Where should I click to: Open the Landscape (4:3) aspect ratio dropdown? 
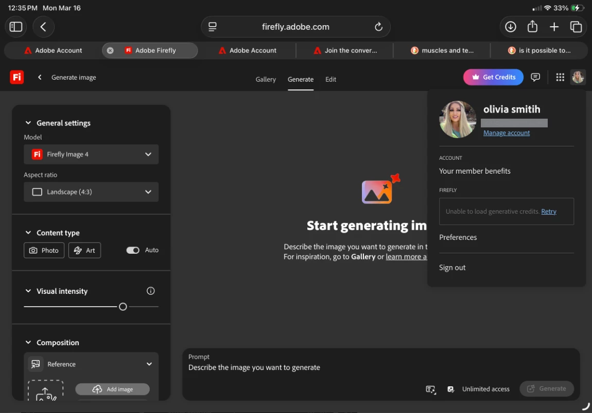tap(91, 192)
